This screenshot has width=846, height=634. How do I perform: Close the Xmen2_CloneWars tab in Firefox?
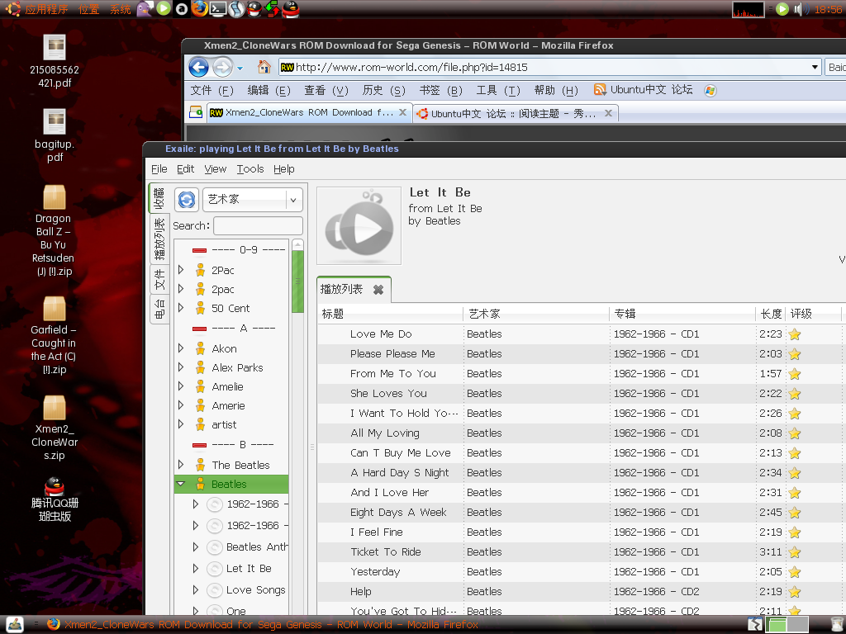click(x=402, y=112)
